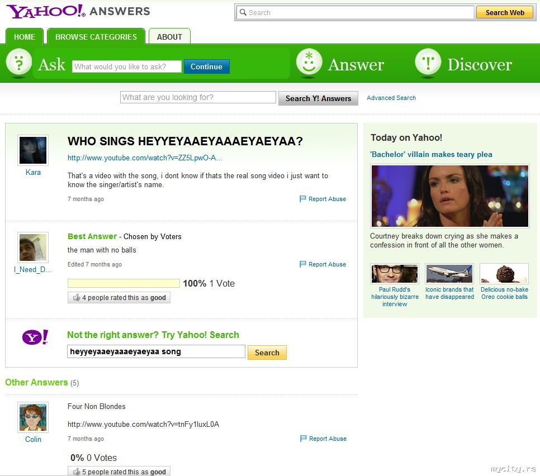This screenshot has width=540, height=476.
Task: Open I_Need_D... username link
Action: click(33, 269)
